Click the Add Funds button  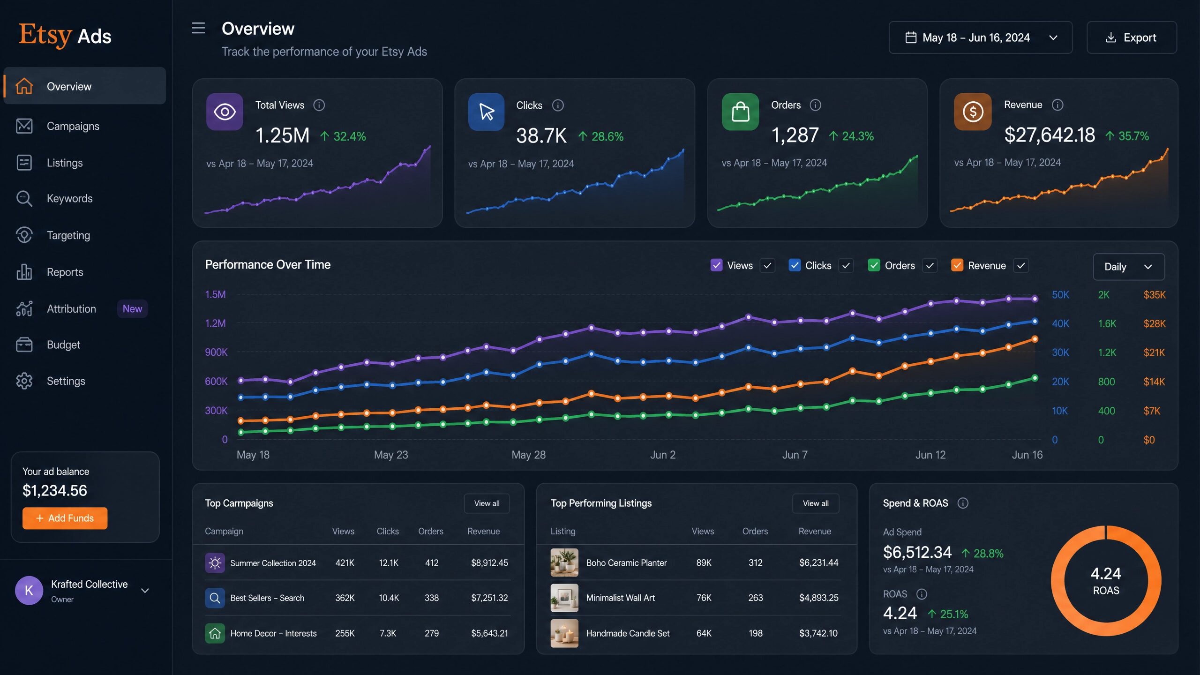(65, 518)
